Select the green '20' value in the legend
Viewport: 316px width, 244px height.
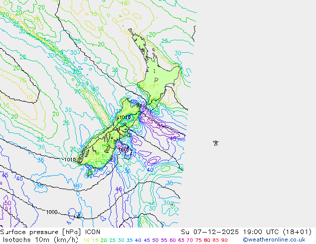(x=104, y=240)
